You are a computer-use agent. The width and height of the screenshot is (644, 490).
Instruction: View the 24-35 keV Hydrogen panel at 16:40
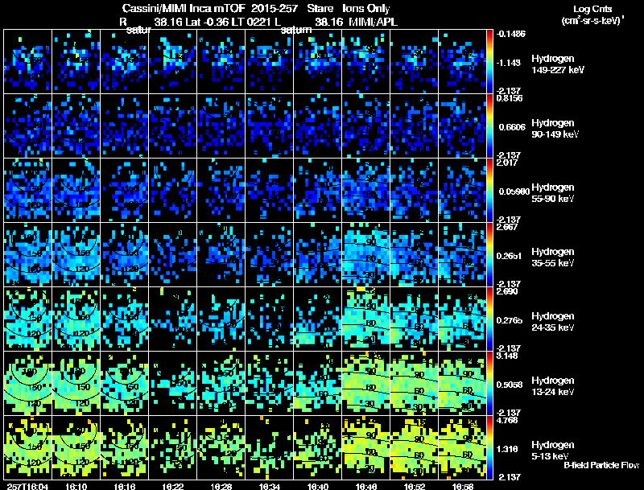(318, 319)
